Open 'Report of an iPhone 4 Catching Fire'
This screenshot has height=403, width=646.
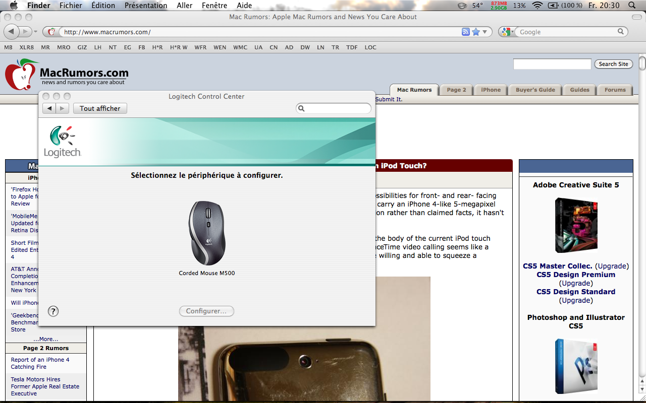pyautogui.click(x=40, y=363)
